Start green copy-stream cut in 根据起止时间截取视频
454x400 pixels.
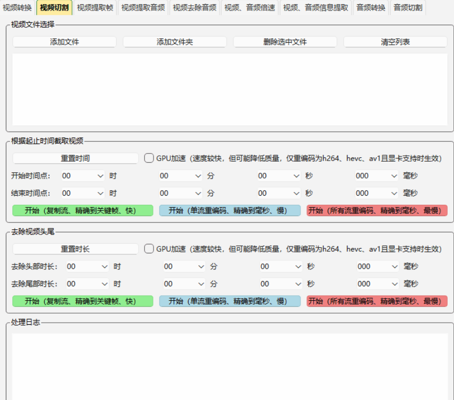tap(83, 211)
